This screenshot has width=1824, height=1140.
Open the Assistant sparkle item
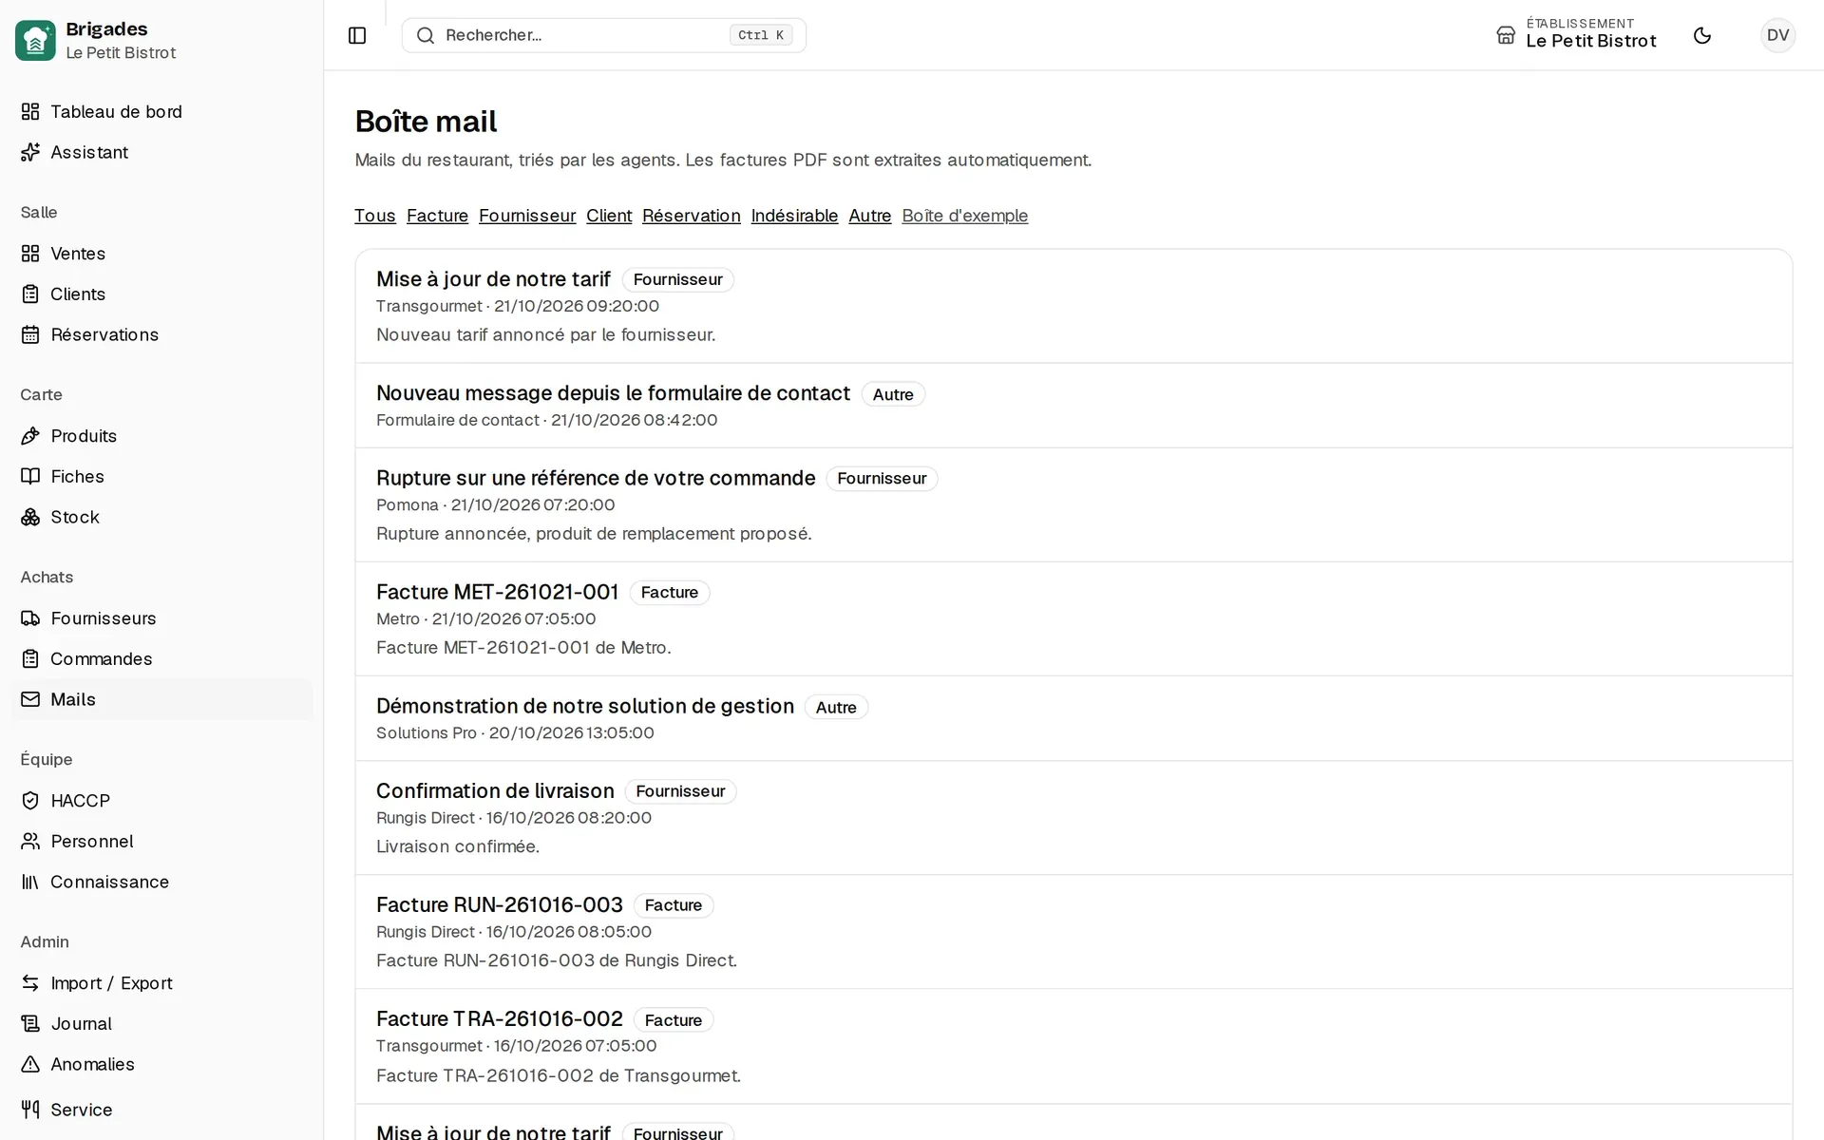(162, 152)
